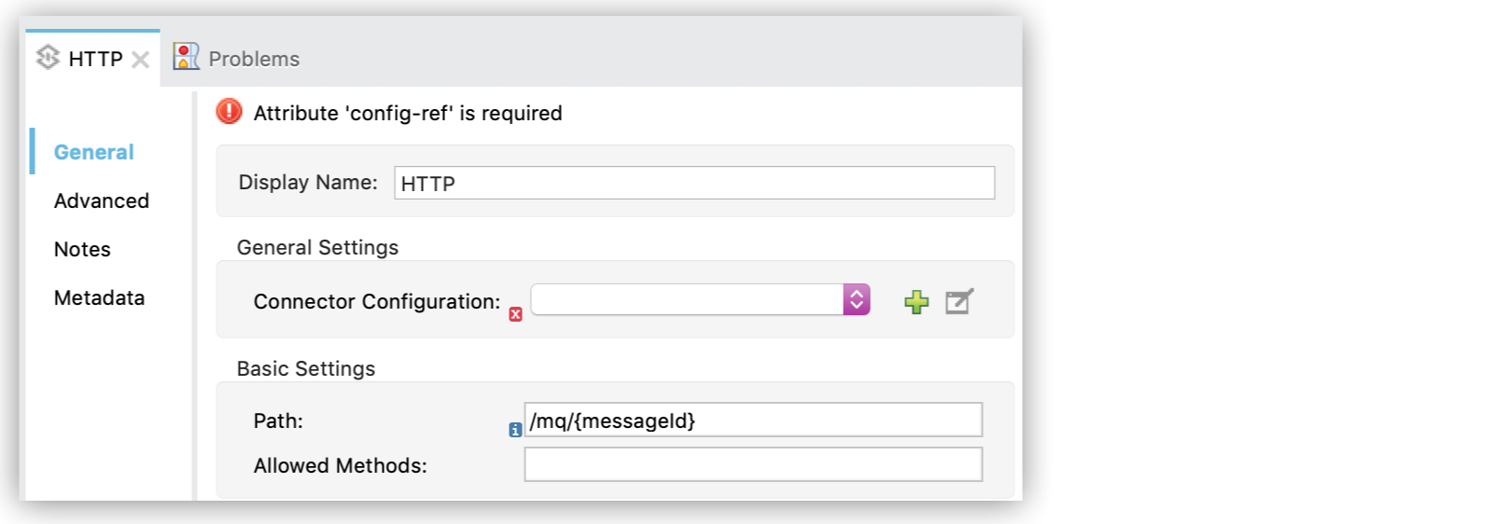Click the HTTP connector icon in the tab
Screen dimensions: 1497x524
(48, 58)
